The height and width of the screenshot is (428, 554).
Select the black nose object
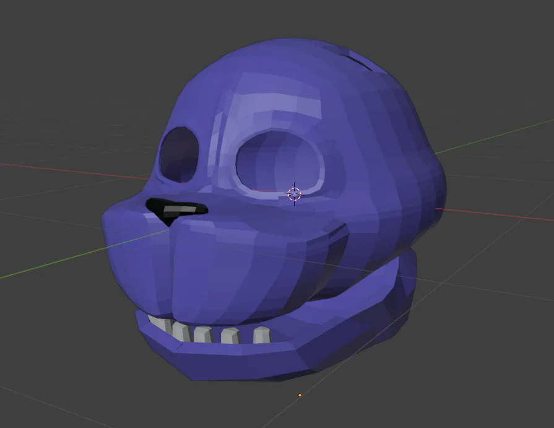[176, 211]
